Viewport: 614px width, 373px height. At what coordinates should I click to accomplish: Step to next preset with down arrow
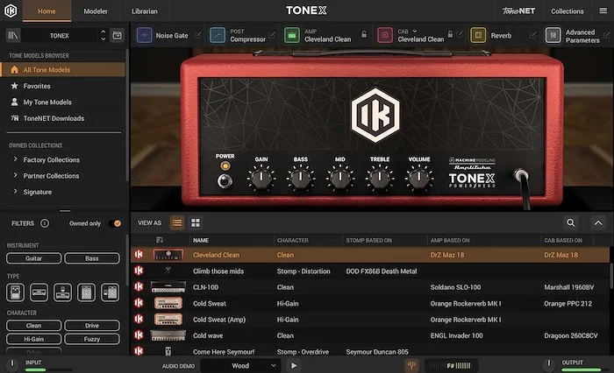coord(103,39)
